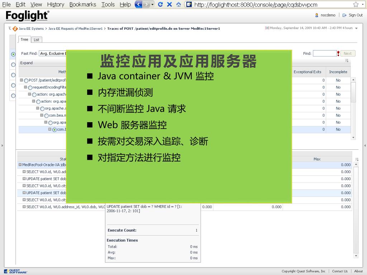The image size is (367, 275).
Task: Click the Sign Out door icon
Action: coord(344,15)
